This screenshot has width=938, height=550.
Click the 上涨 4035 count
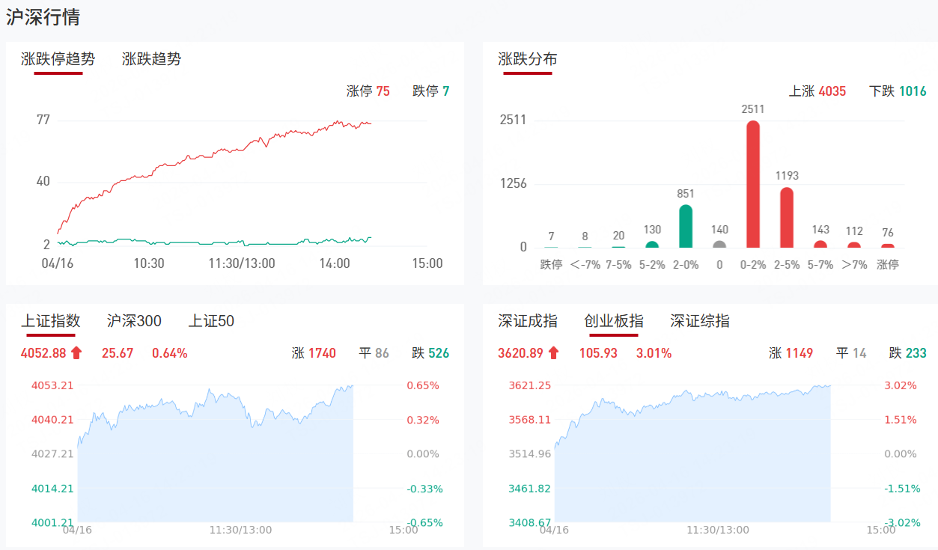coord(817,91)
